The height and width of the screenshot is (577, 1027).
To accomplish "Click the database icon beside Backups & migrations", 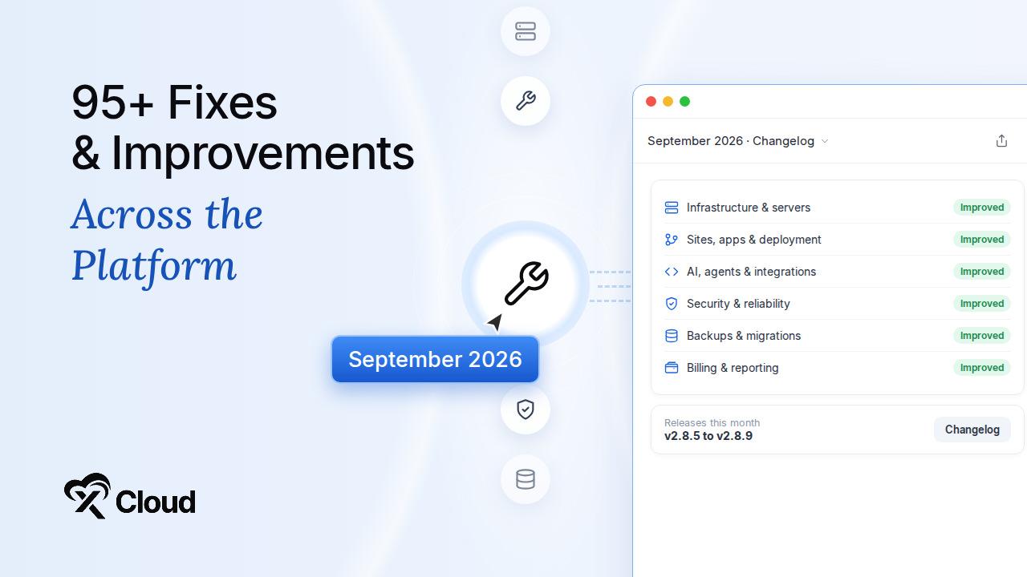I will tap(672, 336).
